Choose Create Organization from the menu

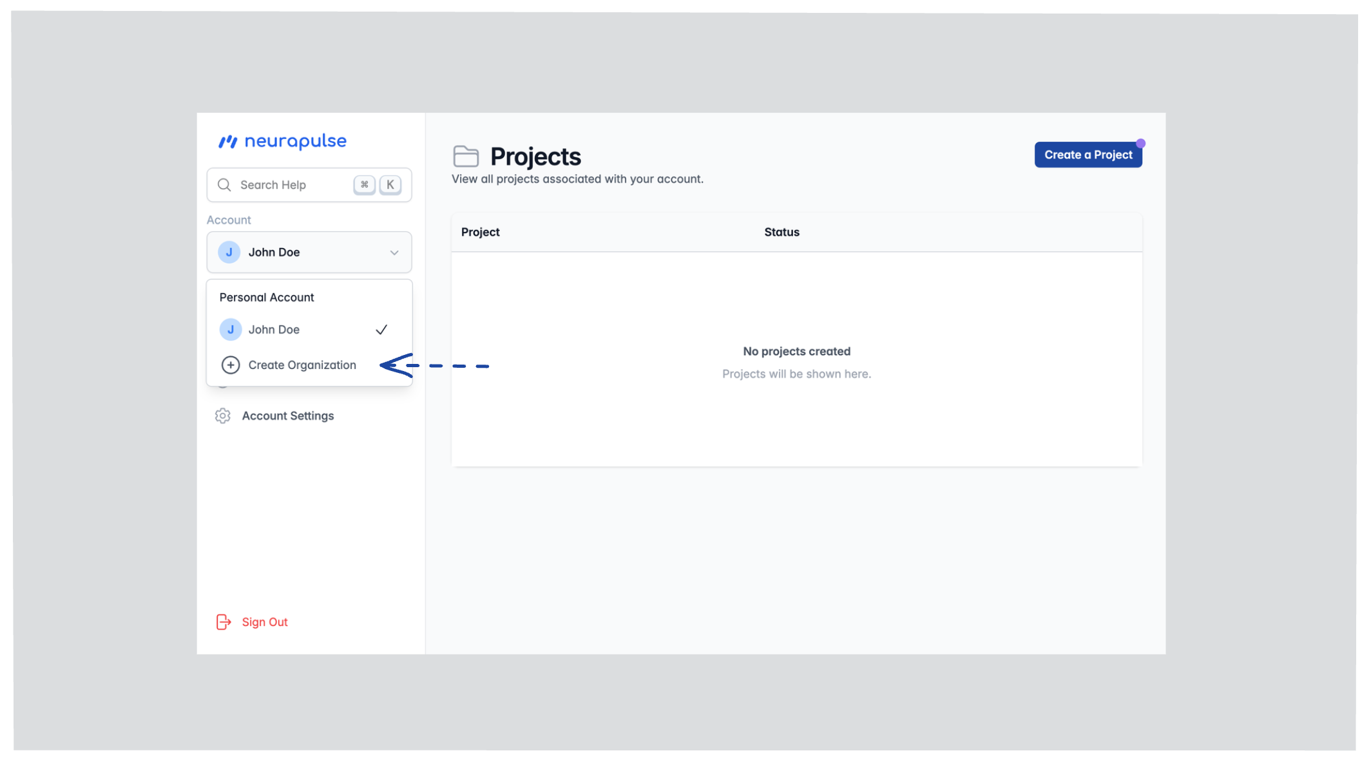pyautogui.click(x=302, y=365)
